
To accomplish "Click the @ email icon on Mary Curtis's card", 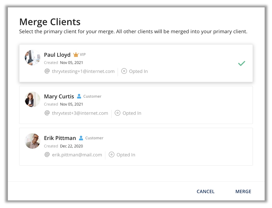I will pos(47,113).
